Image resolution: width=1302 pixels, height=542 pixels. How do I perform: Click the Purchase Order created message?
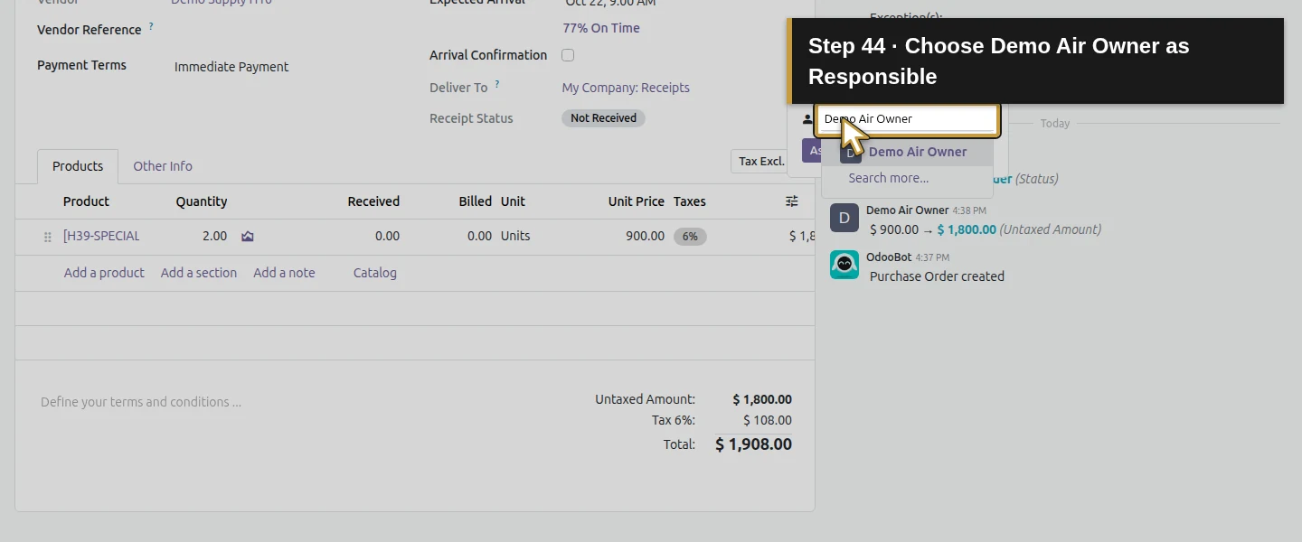point(937,276)
